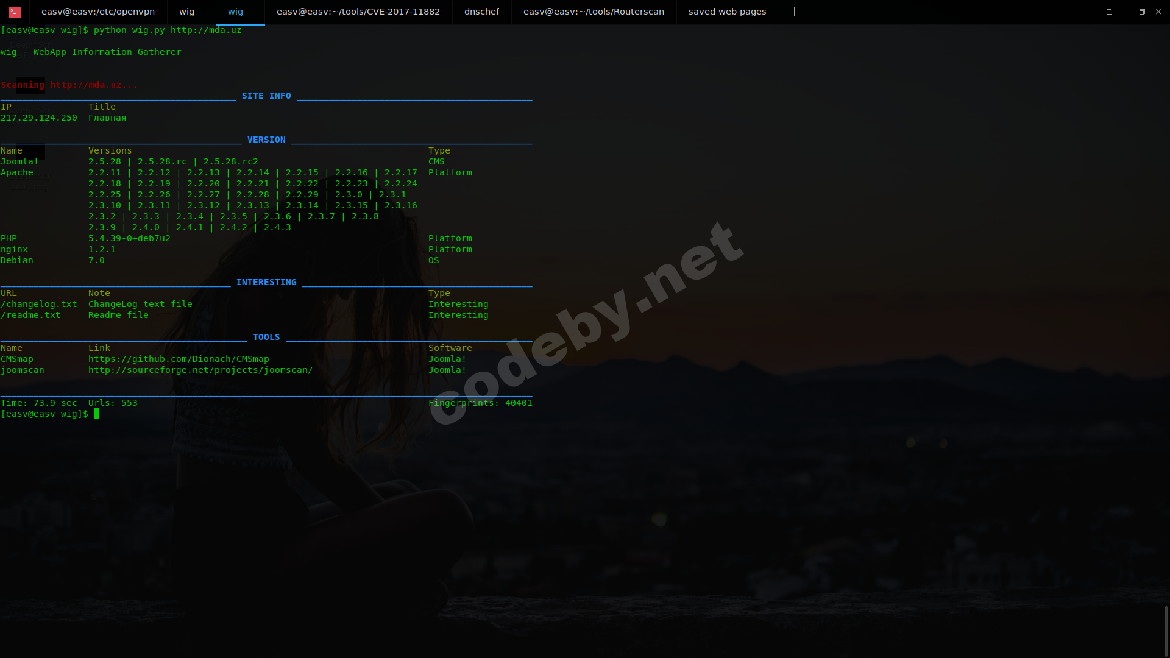Image resolution: width=1170 pixels, height=658 pixels.
Task: Click the /changelog.txt path
Action: [x=38, y=304]
